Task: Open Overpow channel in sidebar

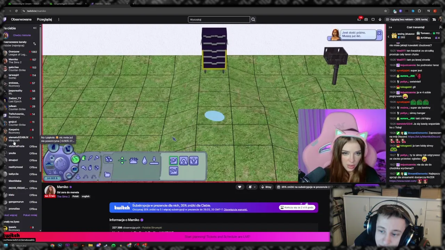Action: 21,53
